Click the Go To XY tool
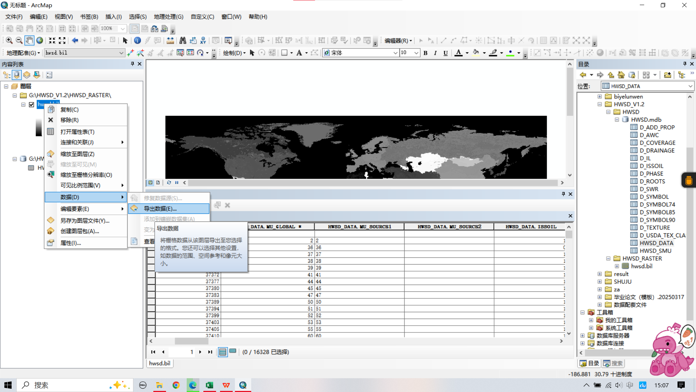Screen dimensions: 696x392 tap(203, 40)
